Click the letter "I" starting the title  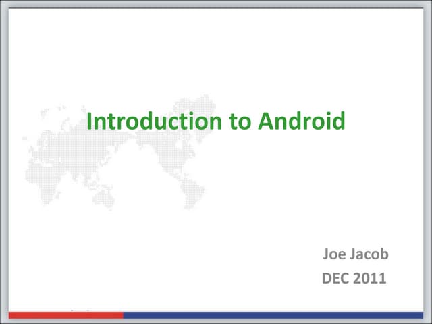coord(90,122)
